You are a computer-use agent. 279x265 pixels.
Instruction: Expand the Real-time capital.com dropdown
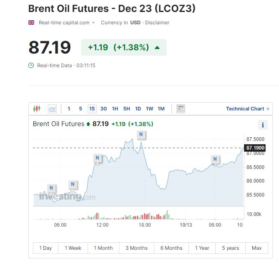93,23
